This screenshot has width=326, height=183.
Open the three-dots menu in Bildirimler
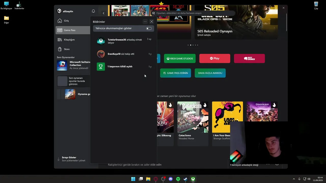145,22
